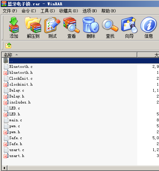Open the 查找 (Find) magnifier tool
The image size is (159, 171).
[x=110, y=28]
